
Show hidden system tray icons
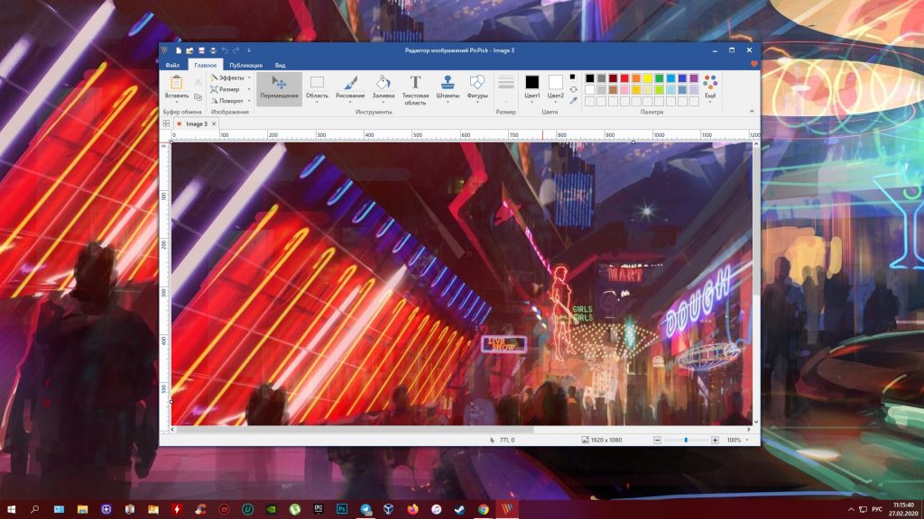[x=850, y=510]
